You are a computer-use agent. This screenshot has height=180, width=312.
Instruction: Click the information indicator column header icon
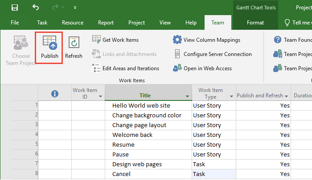coord(55,94)
